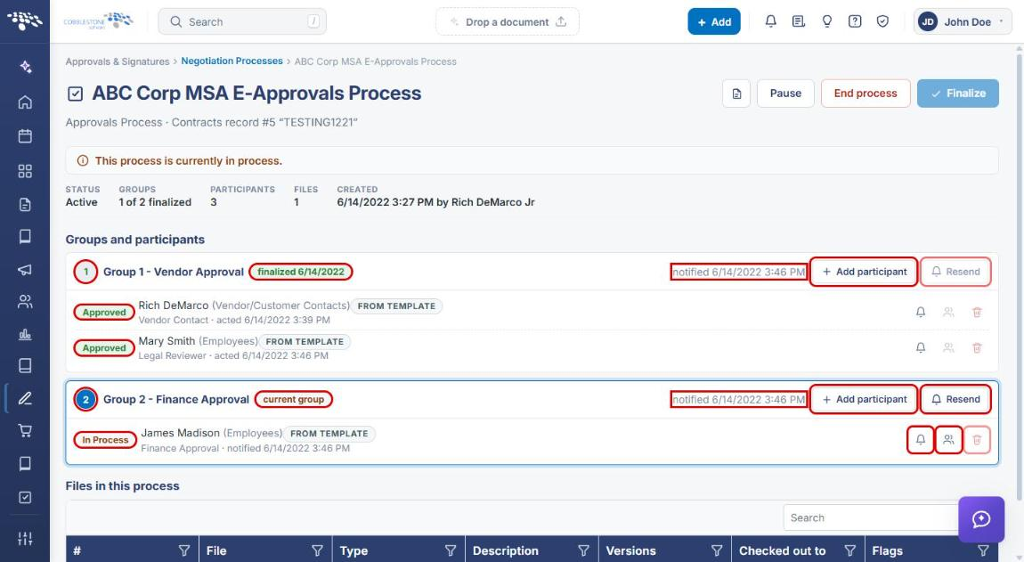Open the news list icon in top bar

[798, 21]
